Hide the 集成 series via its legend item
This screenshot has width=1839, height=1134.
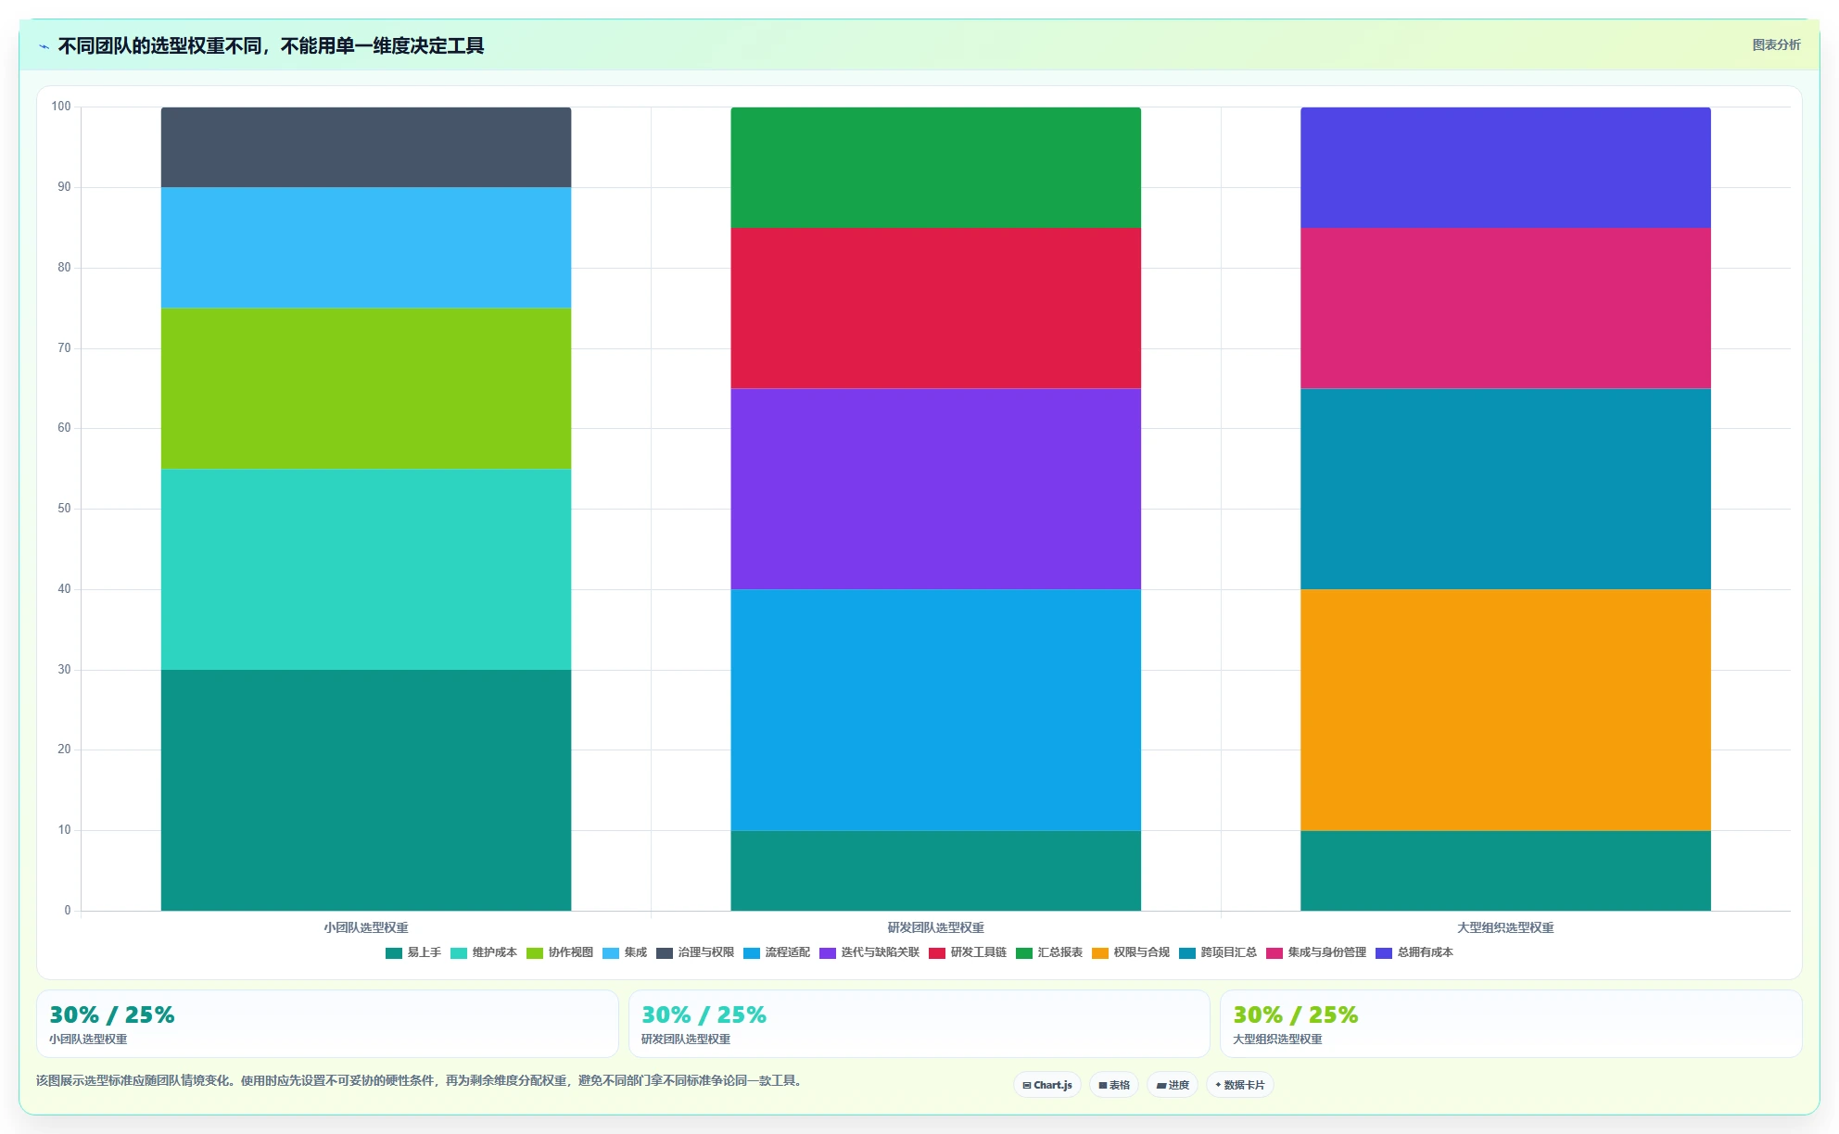625,952
